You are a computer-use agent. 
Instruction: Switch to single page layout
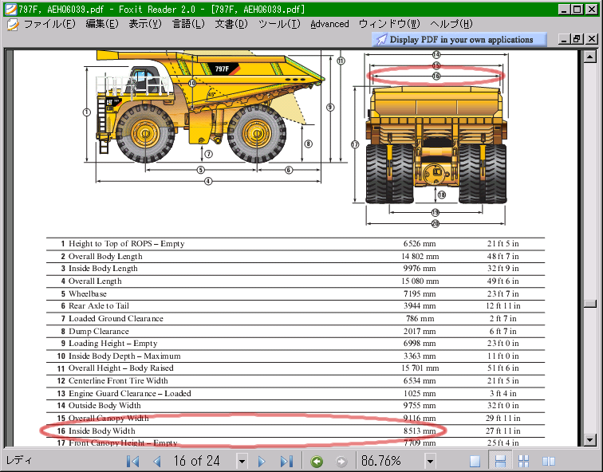475,461
